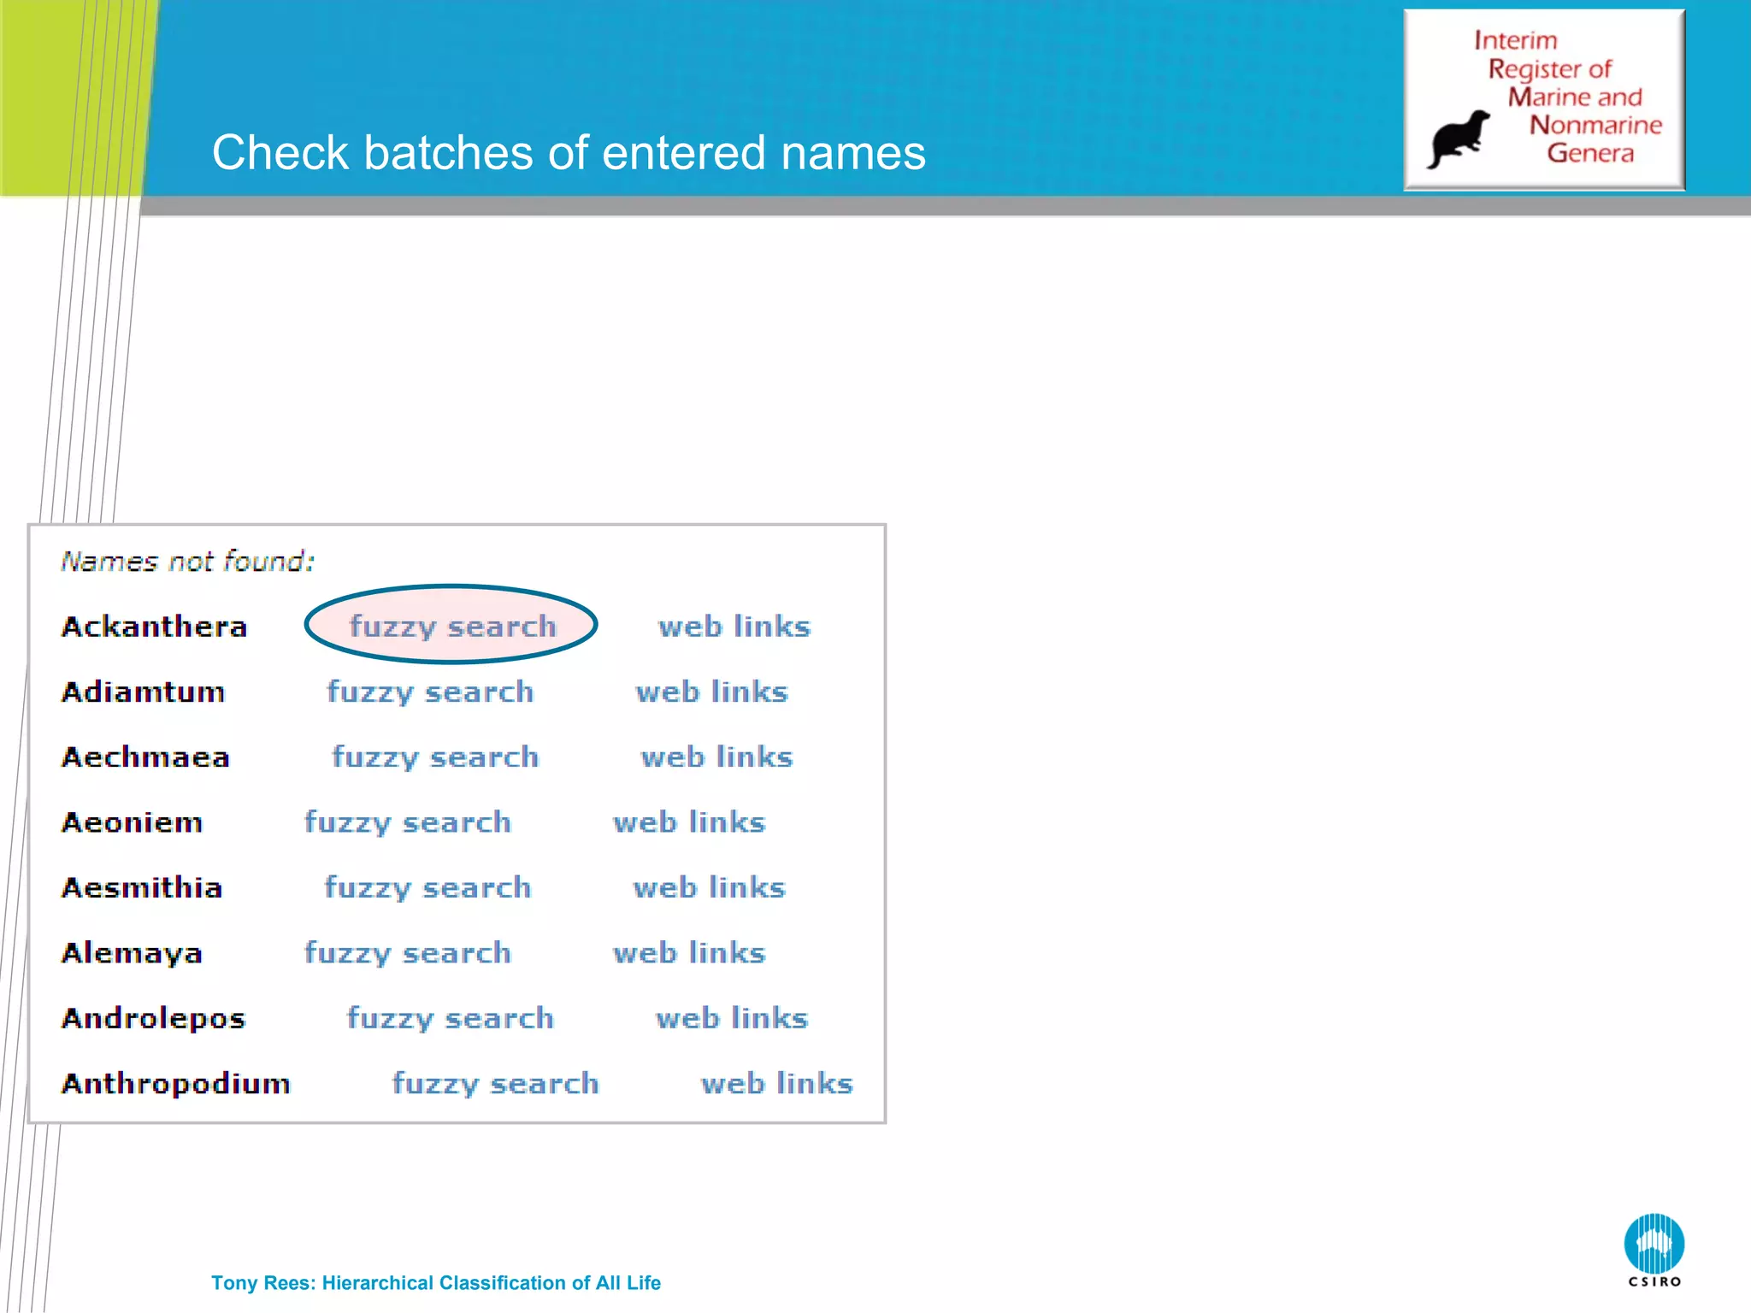Select the name Aechmaea

145,757
